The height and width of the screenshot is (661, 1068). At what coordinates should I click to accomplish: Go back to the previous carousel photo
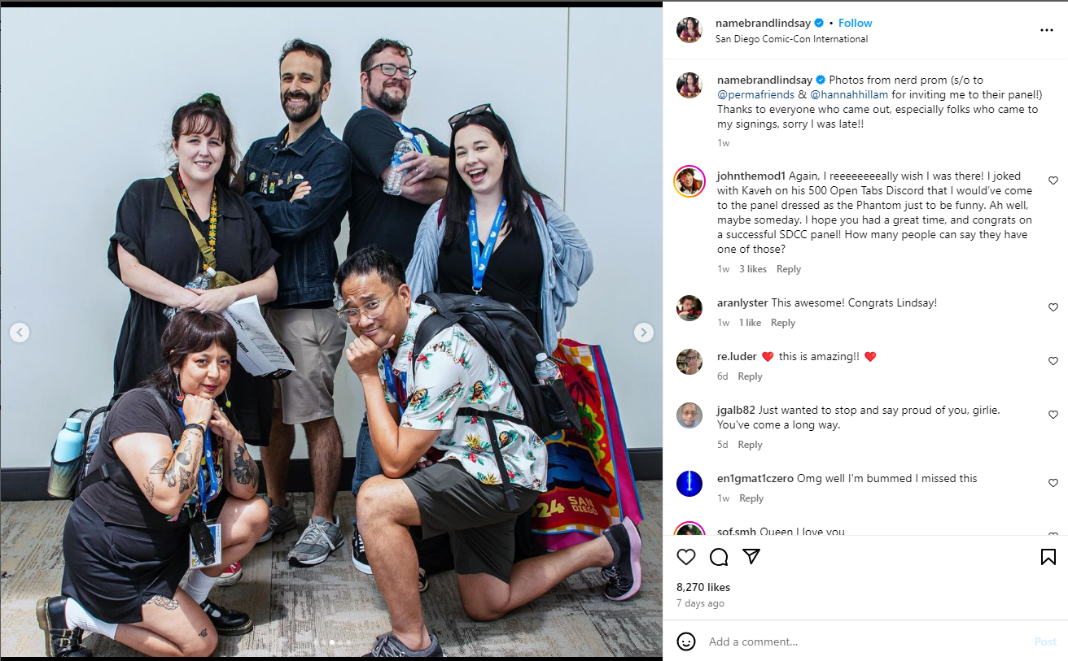click(20, 332)
